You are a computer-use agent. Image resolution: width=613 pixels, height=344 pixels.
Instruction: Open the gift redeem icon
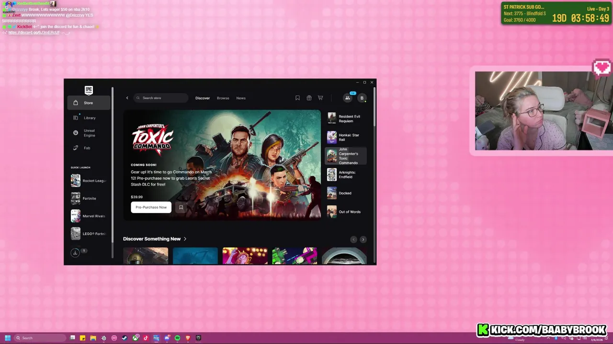coord(309,98)
